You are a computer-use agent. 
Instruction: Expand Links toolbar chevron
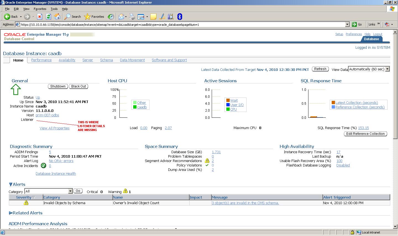click(x=378, y=24)
